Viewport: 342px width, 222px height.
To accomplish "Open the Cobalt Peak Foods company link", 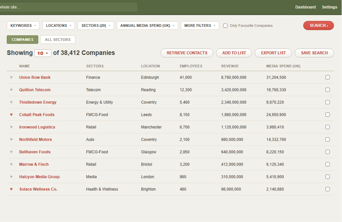I will tap(37, 115).
